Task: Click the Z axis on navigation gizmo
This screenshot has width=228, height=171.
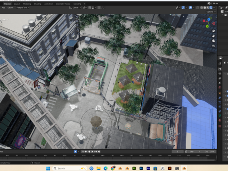Action: click(209, 19)
